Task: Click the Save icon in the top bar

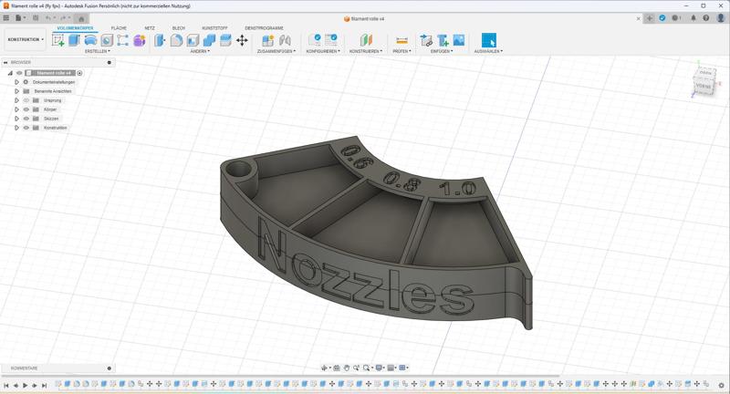Action: pyautogui.click(x=36, y=18)
